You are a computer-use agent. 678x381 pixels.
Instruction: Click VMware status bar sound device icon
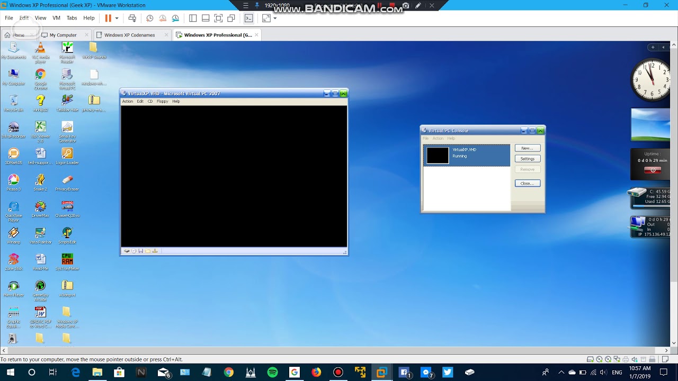[x=634, y=359]
